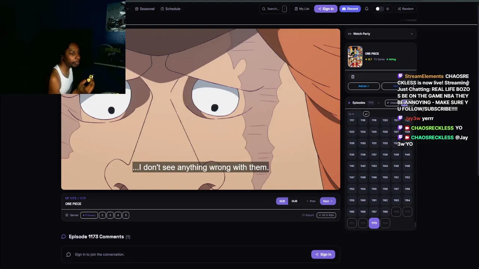Select episode 1155
Screen dimensions: 479x269
374,189
